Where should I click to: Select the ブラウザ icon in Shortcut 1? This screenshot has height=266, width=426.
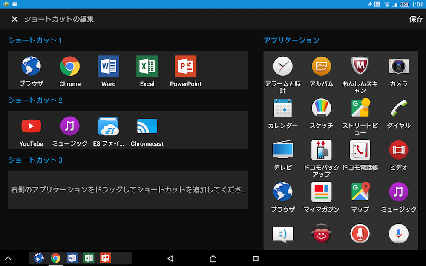click(x=31, y=66)
